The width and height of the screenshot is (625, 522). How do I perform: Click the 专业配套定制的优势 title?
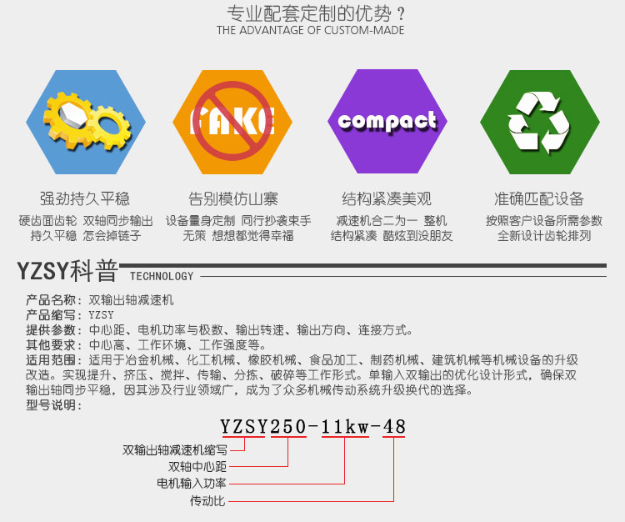pos(310,14)
